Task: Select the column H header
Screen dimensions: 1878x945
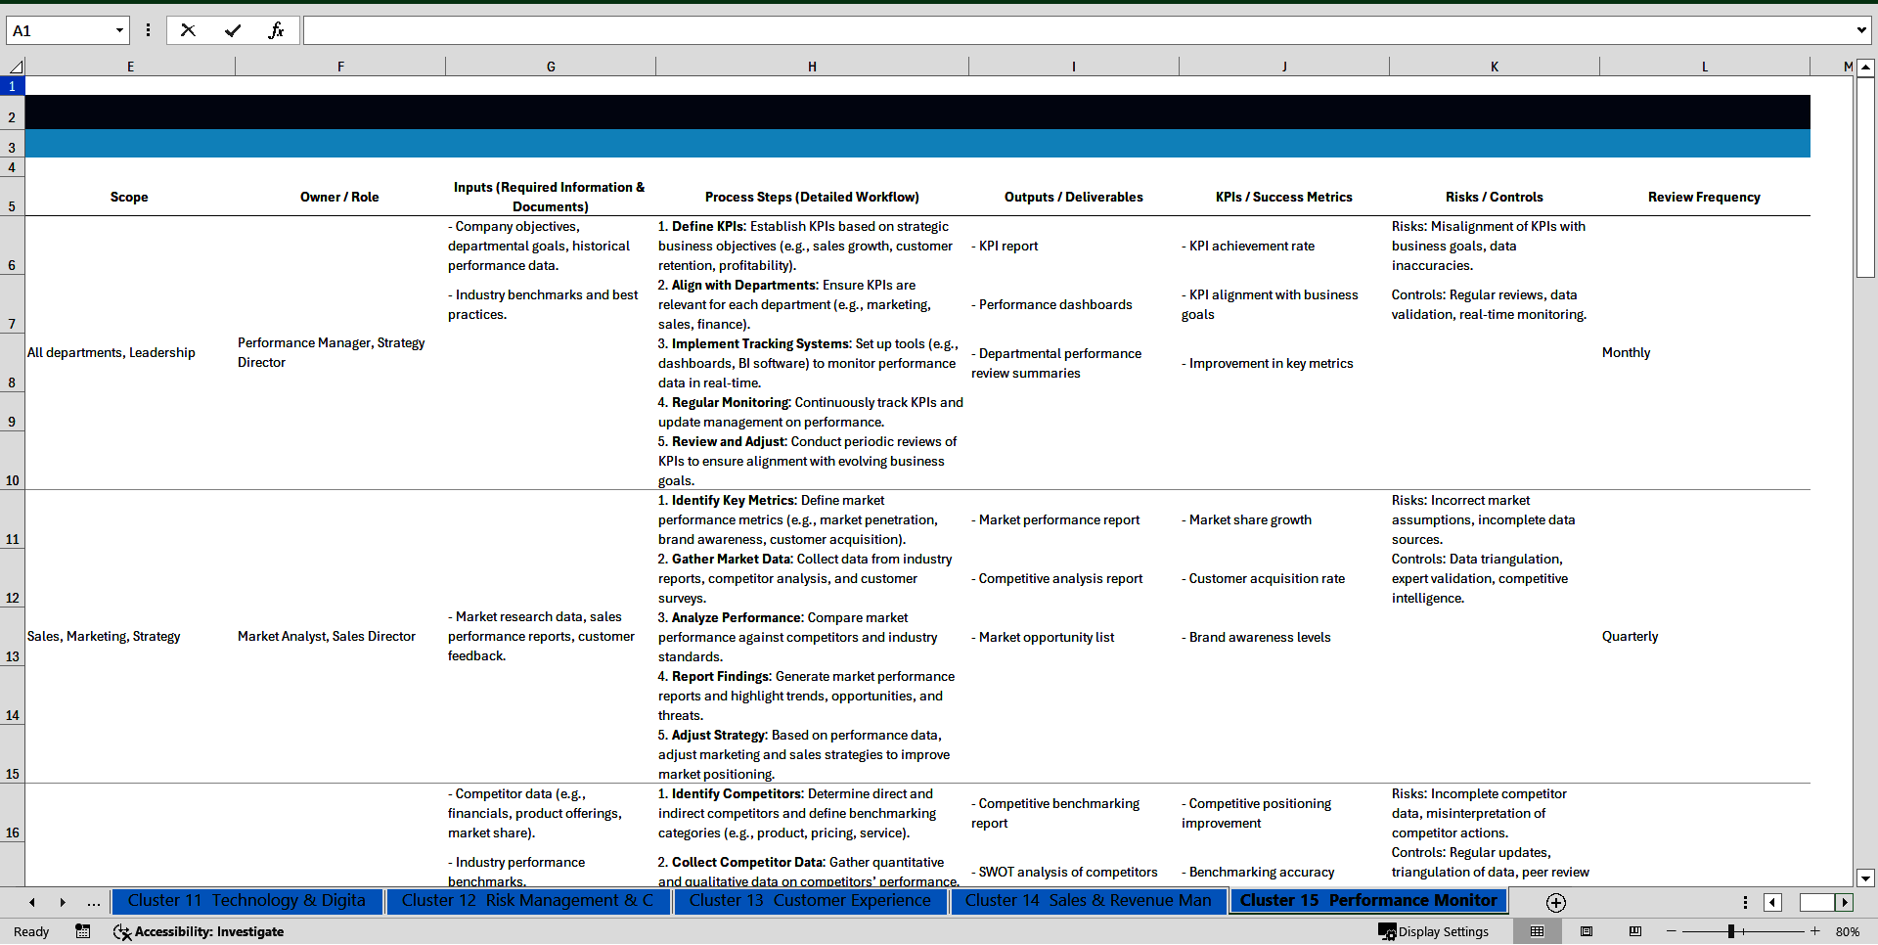Action: click(x=812, y=66)
